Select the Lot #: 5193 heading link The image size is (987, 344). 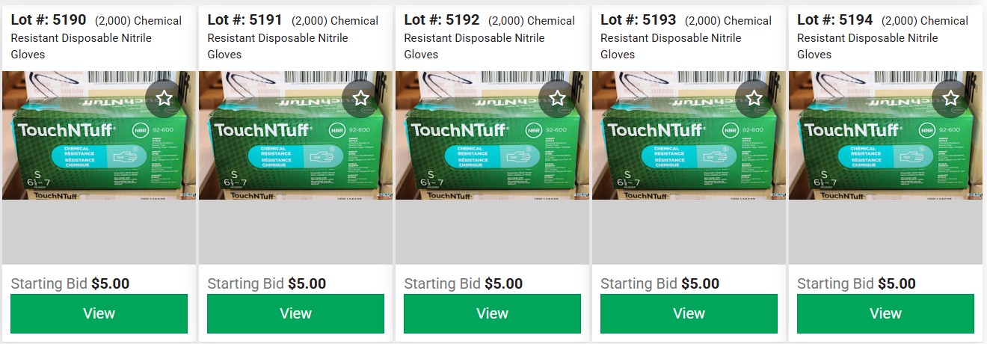tap(686, 37)
